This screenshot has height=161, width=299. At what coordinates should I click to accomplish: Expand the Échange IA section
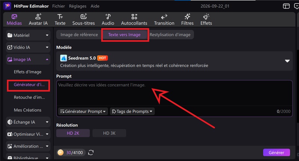28,122
